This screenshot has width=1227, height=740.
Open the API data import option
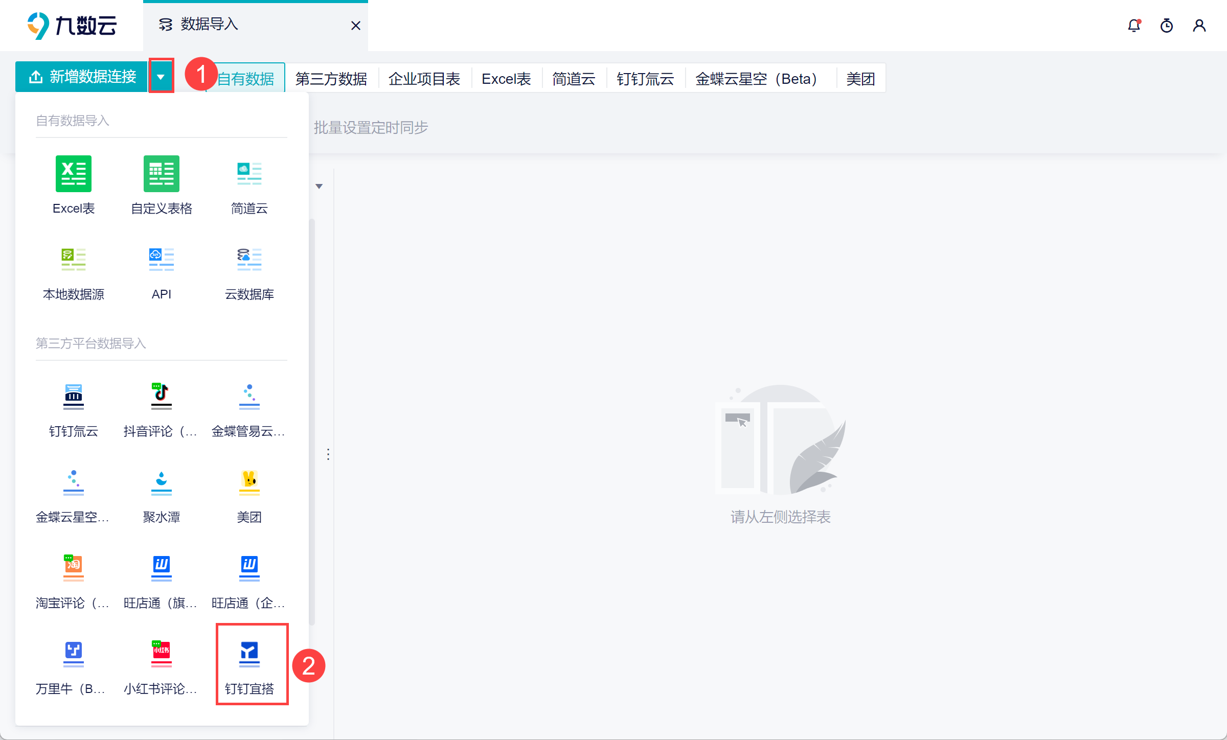(161, 260)
